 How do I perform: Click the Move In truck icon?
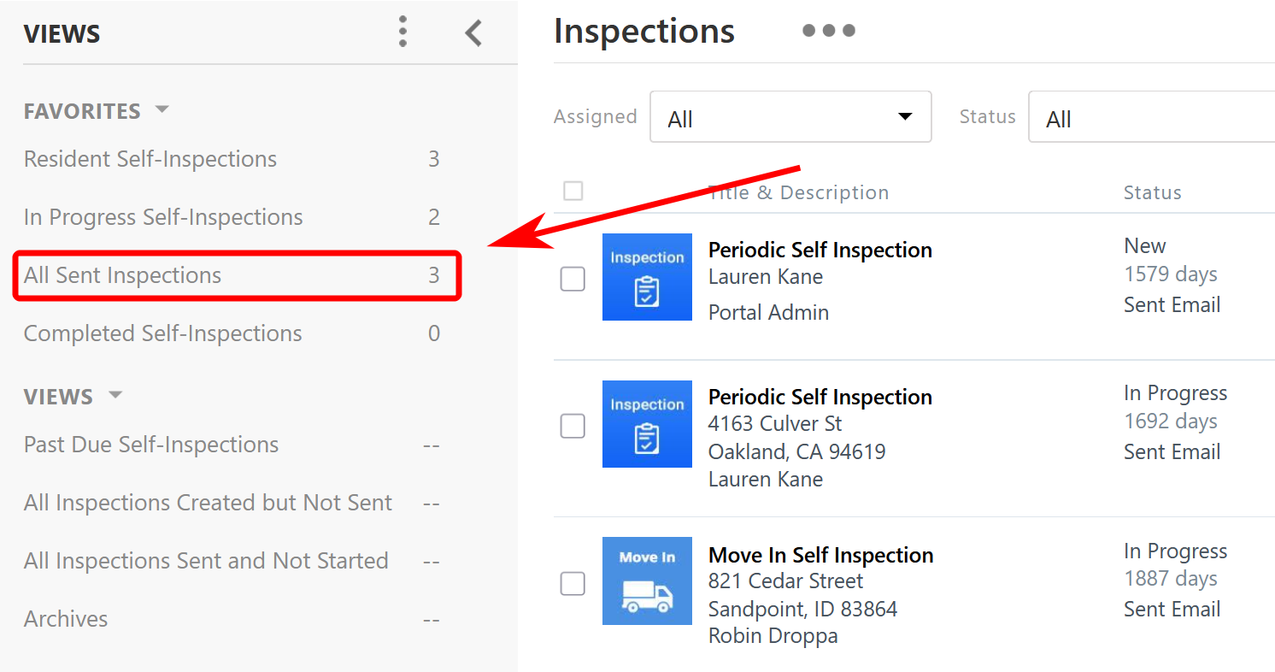pyautogui.click(x=647, y=581)
